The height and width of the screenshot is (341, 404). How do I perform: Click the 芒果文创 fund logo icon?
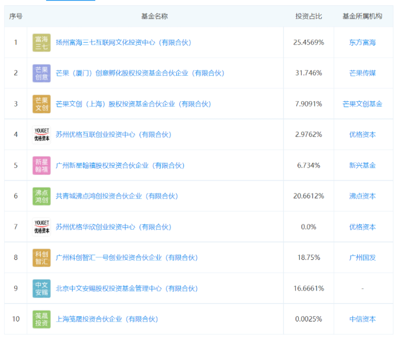(41, 104)
